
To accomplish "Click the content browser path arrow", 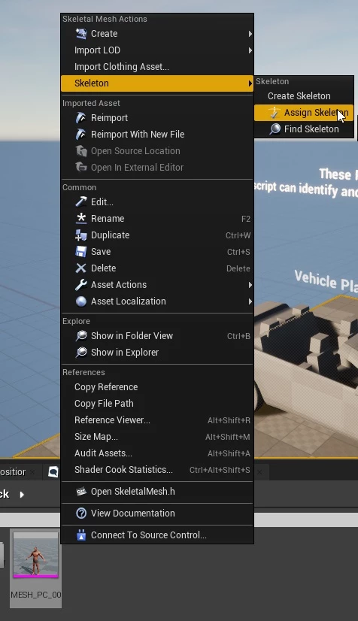I will pyautogui.click(x=22, y=494).
